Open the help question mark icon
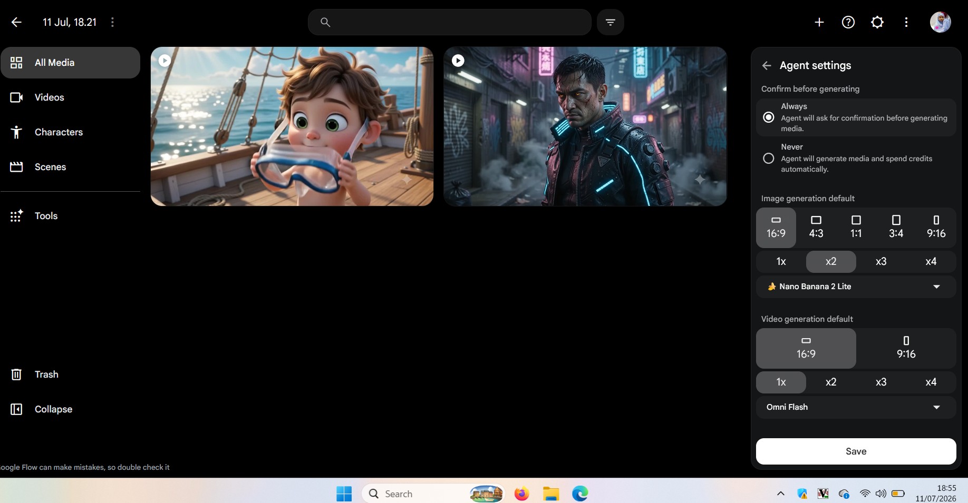 click(848, 22)
